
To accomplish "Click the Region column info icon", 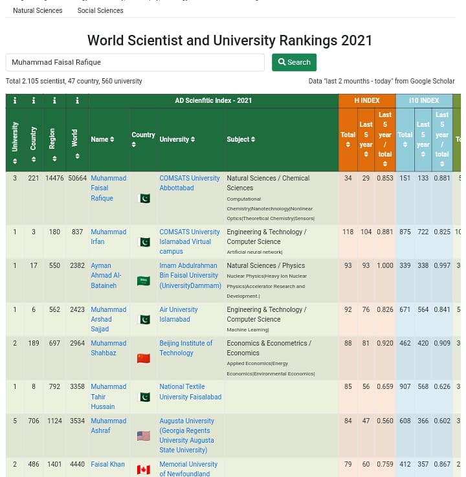I will click(x=54, y=100).
